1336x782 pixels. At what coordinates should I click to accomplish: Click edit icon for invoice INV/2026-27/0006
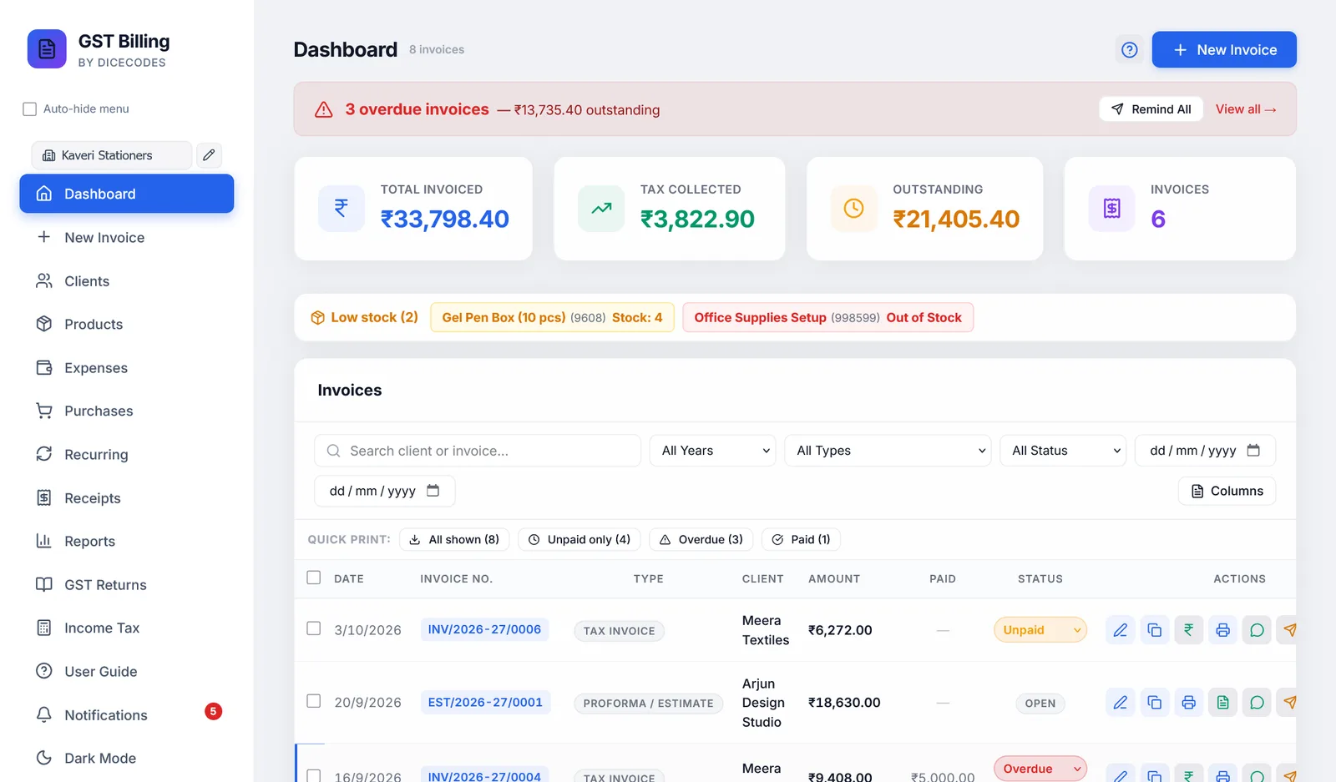(1120, 630)
